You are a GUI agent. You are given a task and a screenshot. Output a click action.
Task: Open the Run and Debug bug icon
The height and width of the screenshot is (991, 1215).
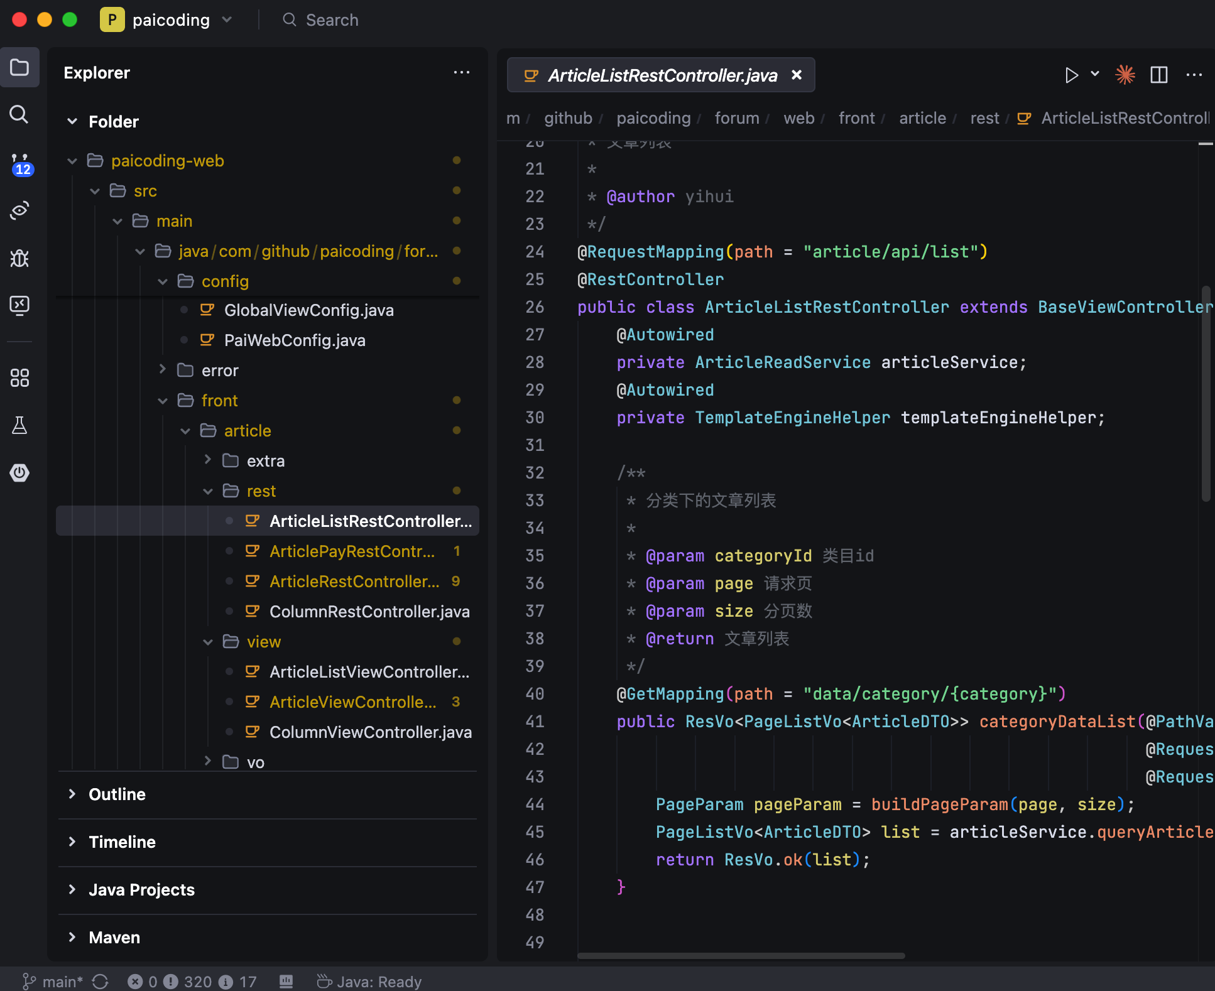coord(19,258)
